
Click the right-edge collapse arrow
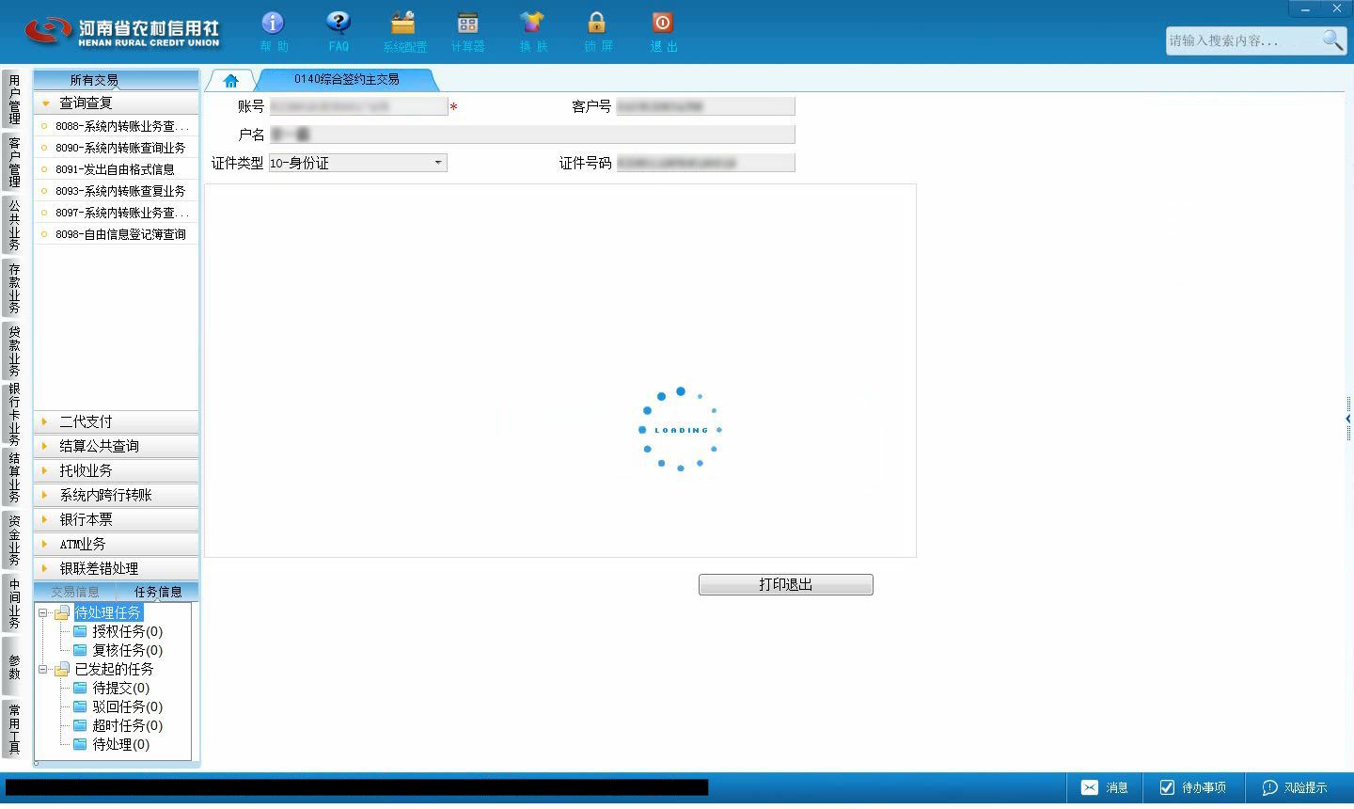(x=1348, y=419)
